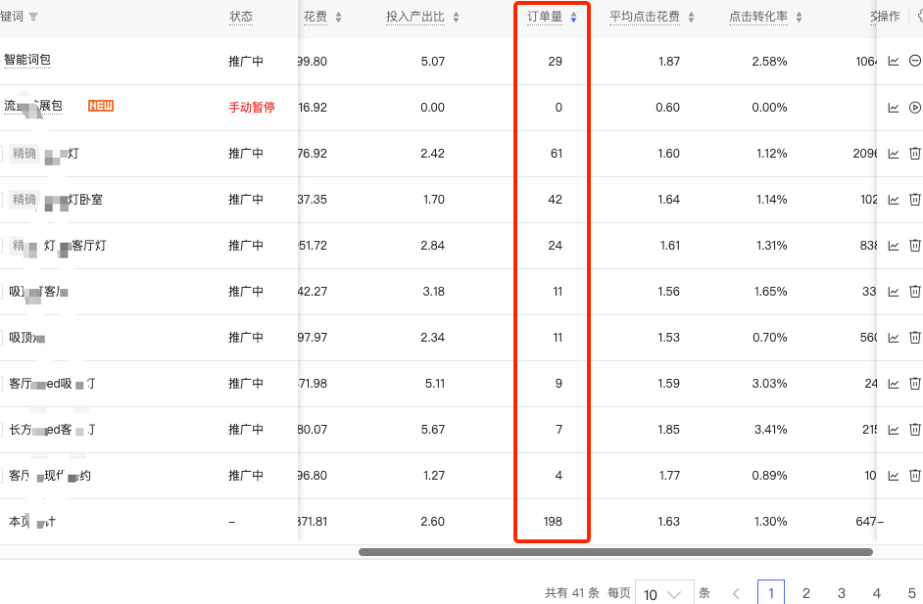The image size is (923, 604).
Task: View trend chart for the 24-order row
Action: click(894, 246)
